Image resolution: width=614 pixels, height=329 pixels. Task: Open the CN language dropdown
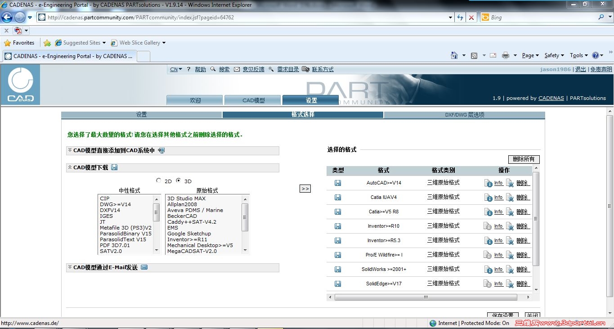(176, 69)
